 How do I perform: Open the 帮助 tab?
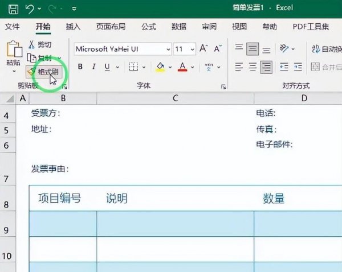tap(270, 27)
